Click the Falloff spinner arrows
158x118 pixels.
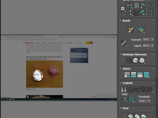pyautogui.click(x=152, y=46)
